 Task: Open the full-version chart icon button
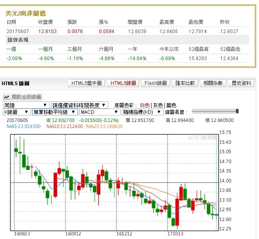coord(23,97)
